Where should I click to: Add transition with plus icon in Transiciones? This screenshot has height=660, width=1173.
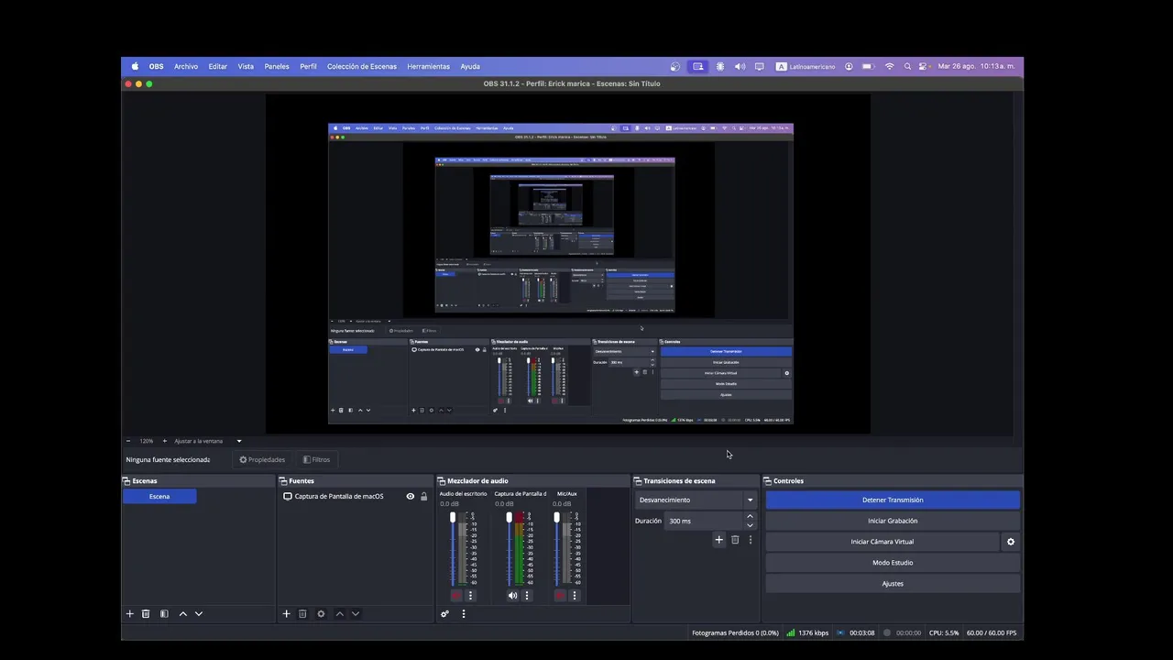(x=718, y=540)
